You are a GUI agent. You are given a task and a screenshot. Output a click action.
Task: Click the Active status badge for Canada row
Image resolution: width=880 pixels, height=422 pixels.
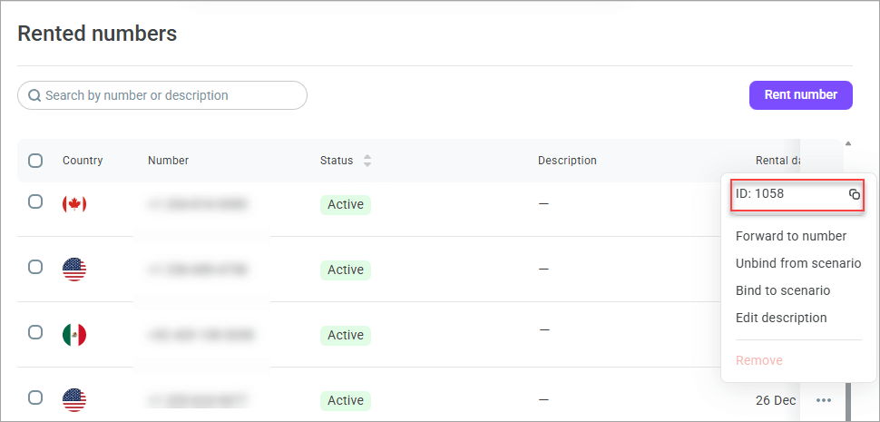(x=346, y=204)
